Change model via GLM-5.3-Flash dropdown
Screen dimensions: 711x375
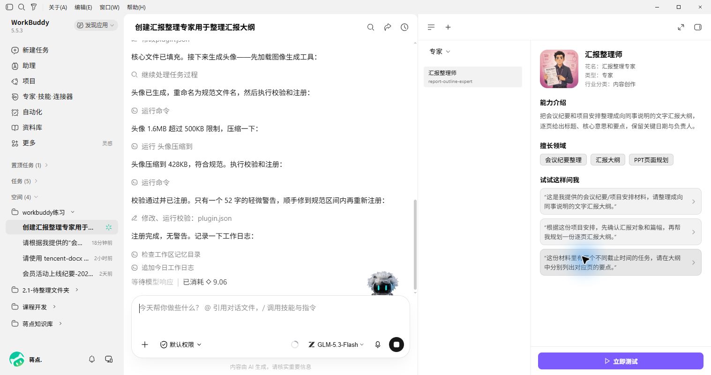point(336,345)
